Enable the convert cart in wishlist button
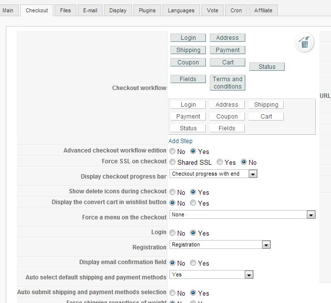The height and width of the screenshot is (303, 331). 193,203
